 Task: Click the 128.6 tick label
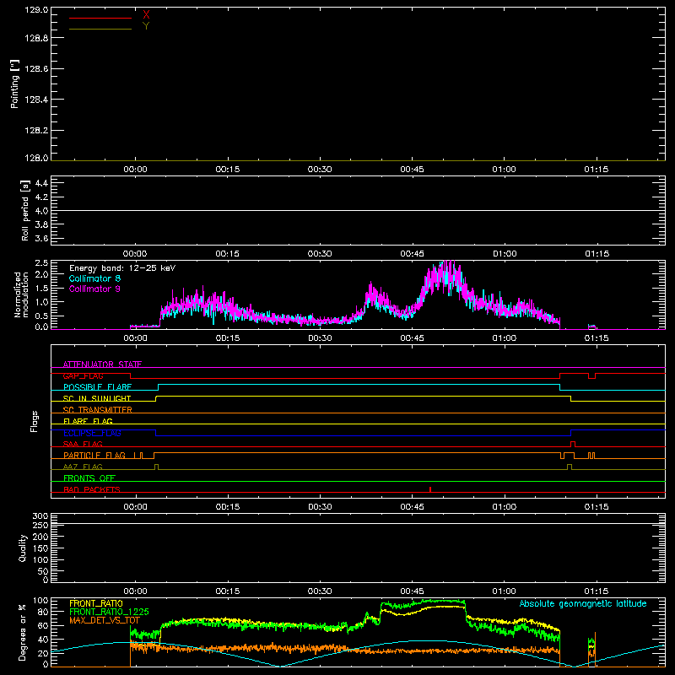click(x=36, y=69)
